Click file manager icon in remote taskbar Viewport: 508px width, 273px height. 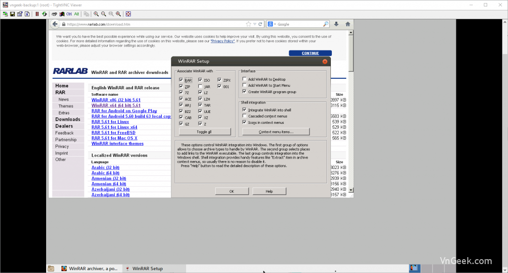click(51, 269)
